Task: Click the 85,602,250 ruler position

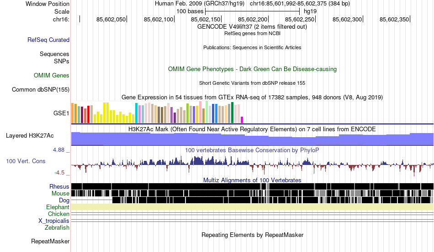Action: click(300, 19)
